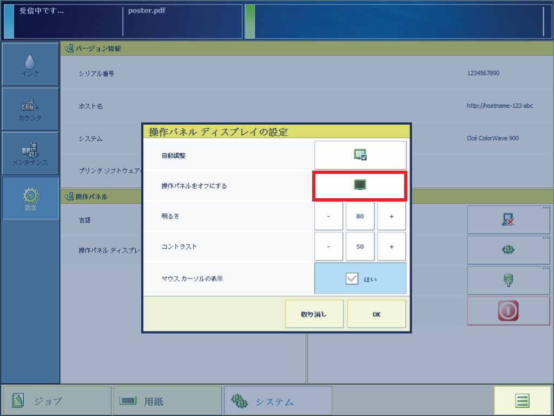This screenshot has width=554, height=416.
Task: Click the green upload cylinder icon button
Action: click(x=509, y=281)
